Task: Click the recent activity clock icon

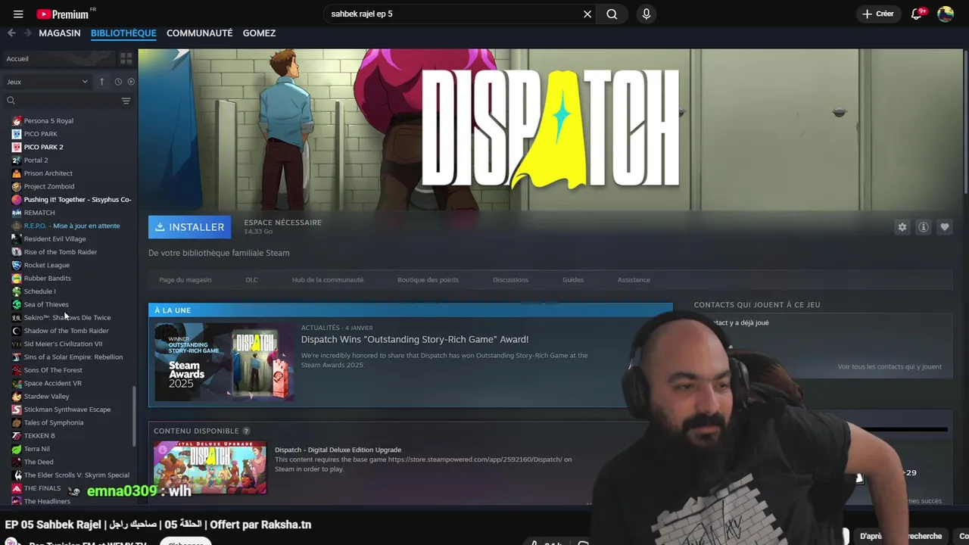Action: click(118, 82)
